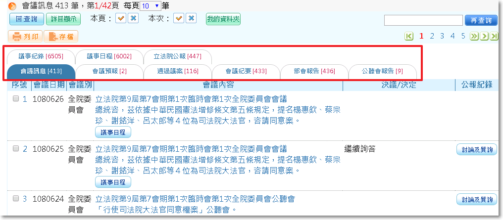Click the search text box beside 再查詢
The image size is (503, 220).
423,20
